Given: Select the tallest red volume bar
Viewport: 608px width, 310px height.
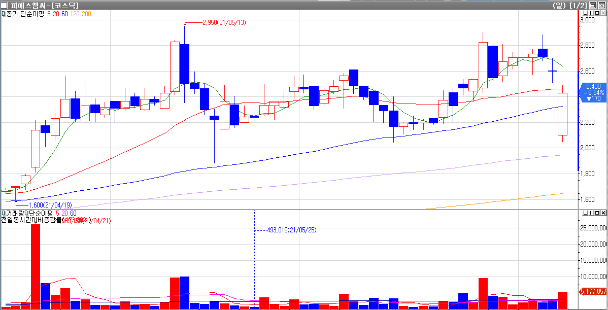Looking at the screenshot, I should (x=36, y=266).
